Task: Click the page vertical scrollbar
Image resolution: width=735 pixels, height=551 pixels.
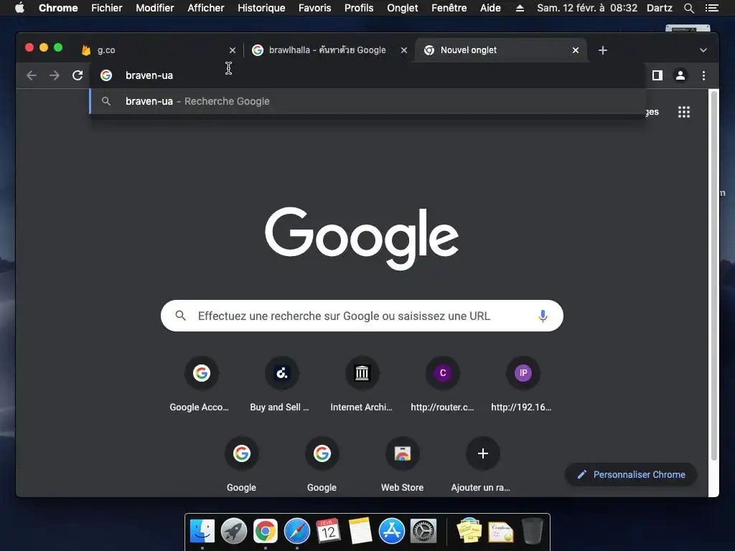Action: point(714,275)
